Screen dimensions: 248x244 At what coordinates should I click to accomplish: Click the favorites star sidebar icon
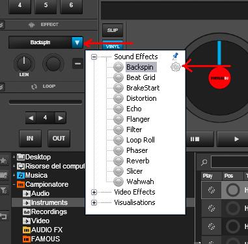click(4, 161)
